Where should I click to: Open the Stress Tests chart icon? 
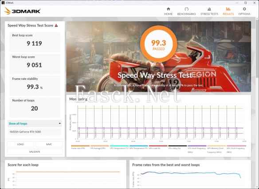point(209,9)
